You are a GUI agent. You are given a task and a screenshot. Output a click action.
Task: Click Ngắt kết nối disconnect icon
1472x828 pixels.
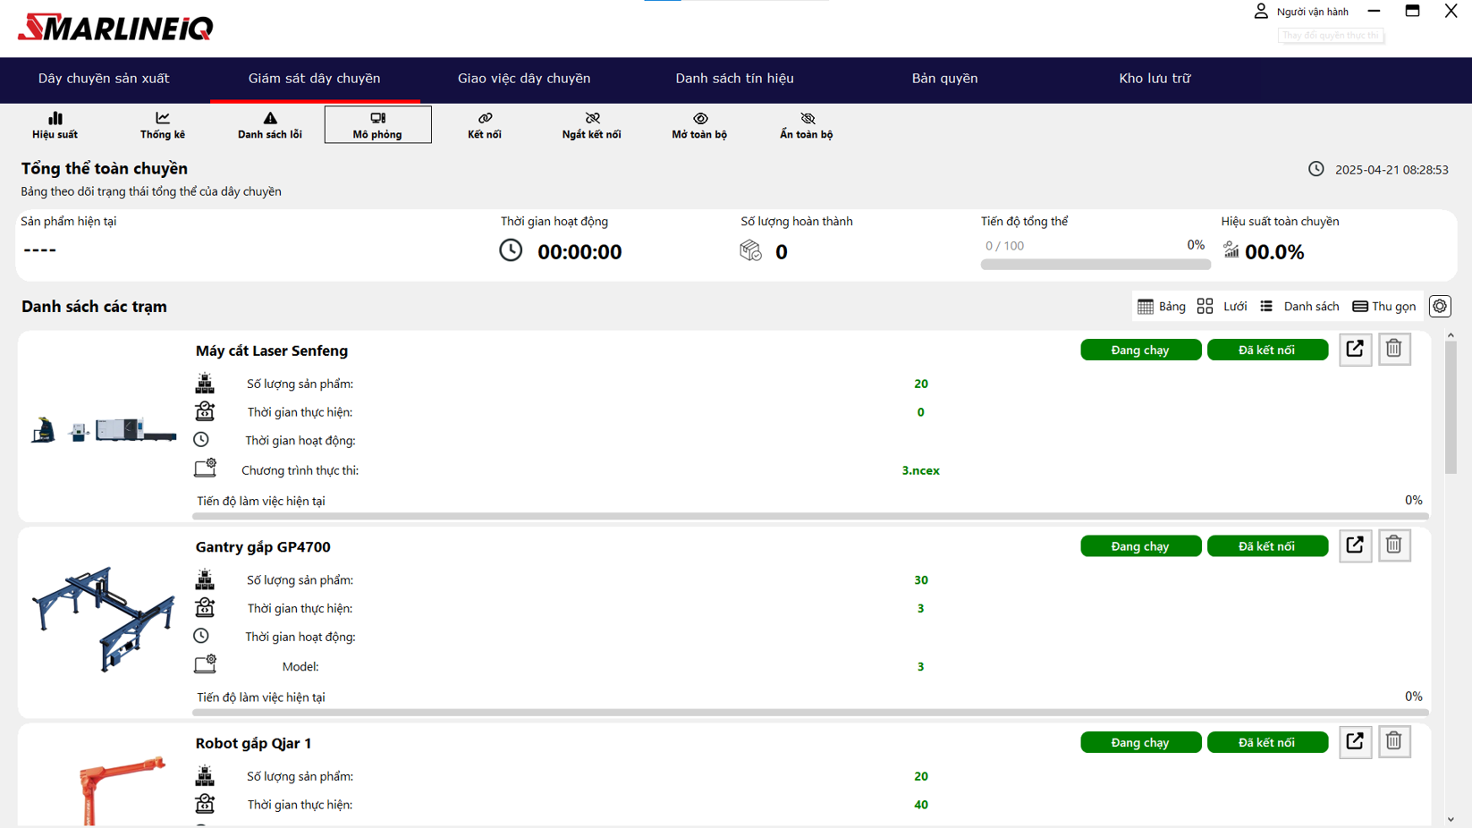click(x=591, y=125)
